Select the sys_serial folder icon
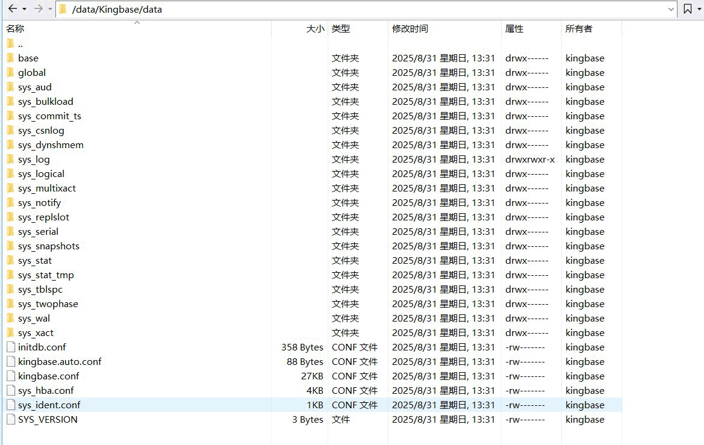 [x=11, y=231]
